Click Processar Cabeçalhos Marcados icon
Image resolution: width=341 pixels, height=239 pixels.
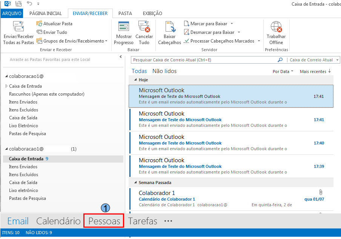tap(187, 41)
